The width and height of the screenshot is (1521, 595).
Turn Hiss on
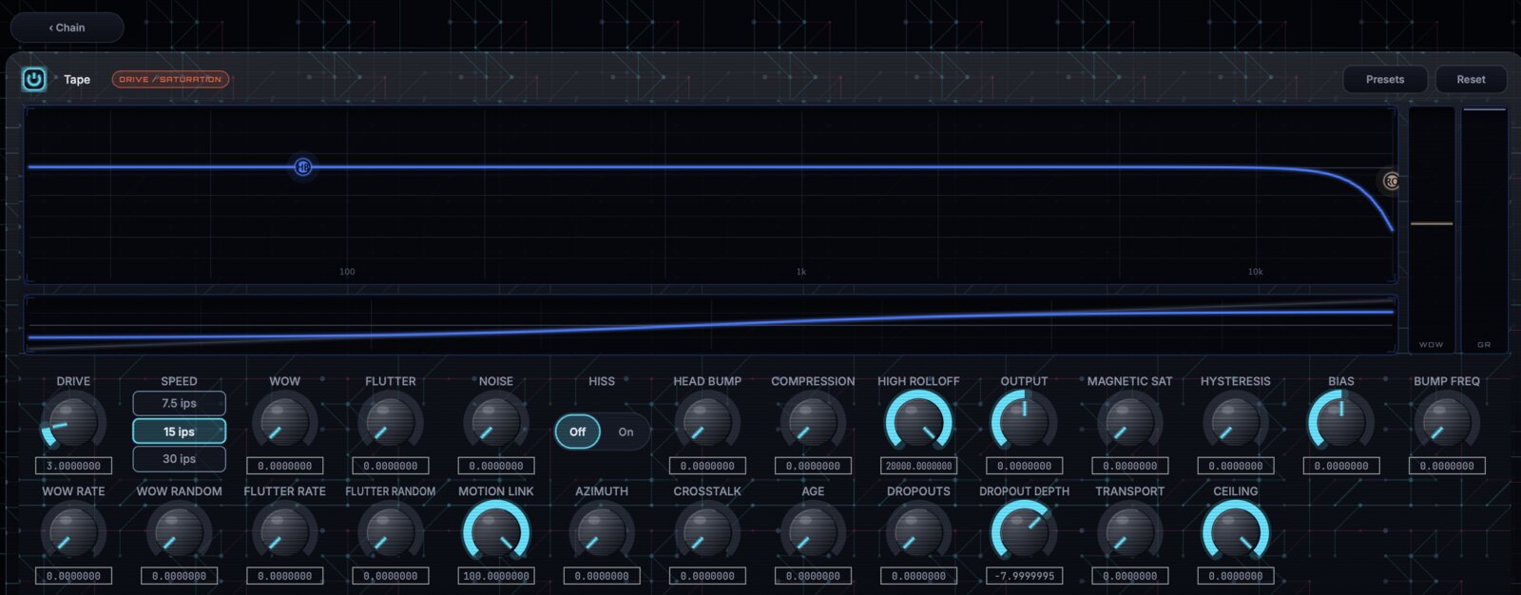pos(626,432)
